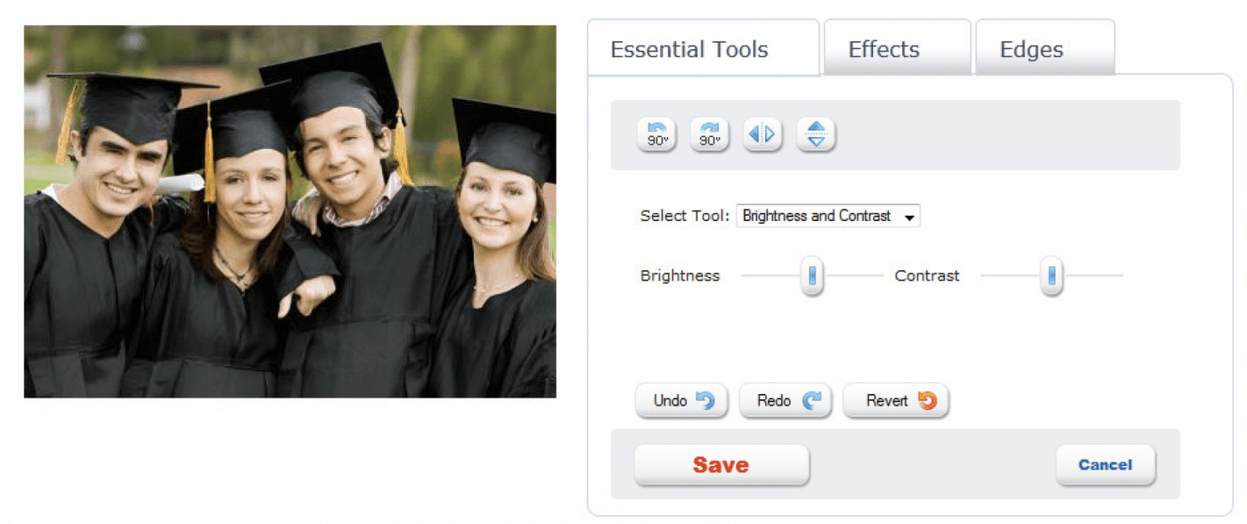
Task: Click the Brightness slider handle
Action: coord(811,276)
